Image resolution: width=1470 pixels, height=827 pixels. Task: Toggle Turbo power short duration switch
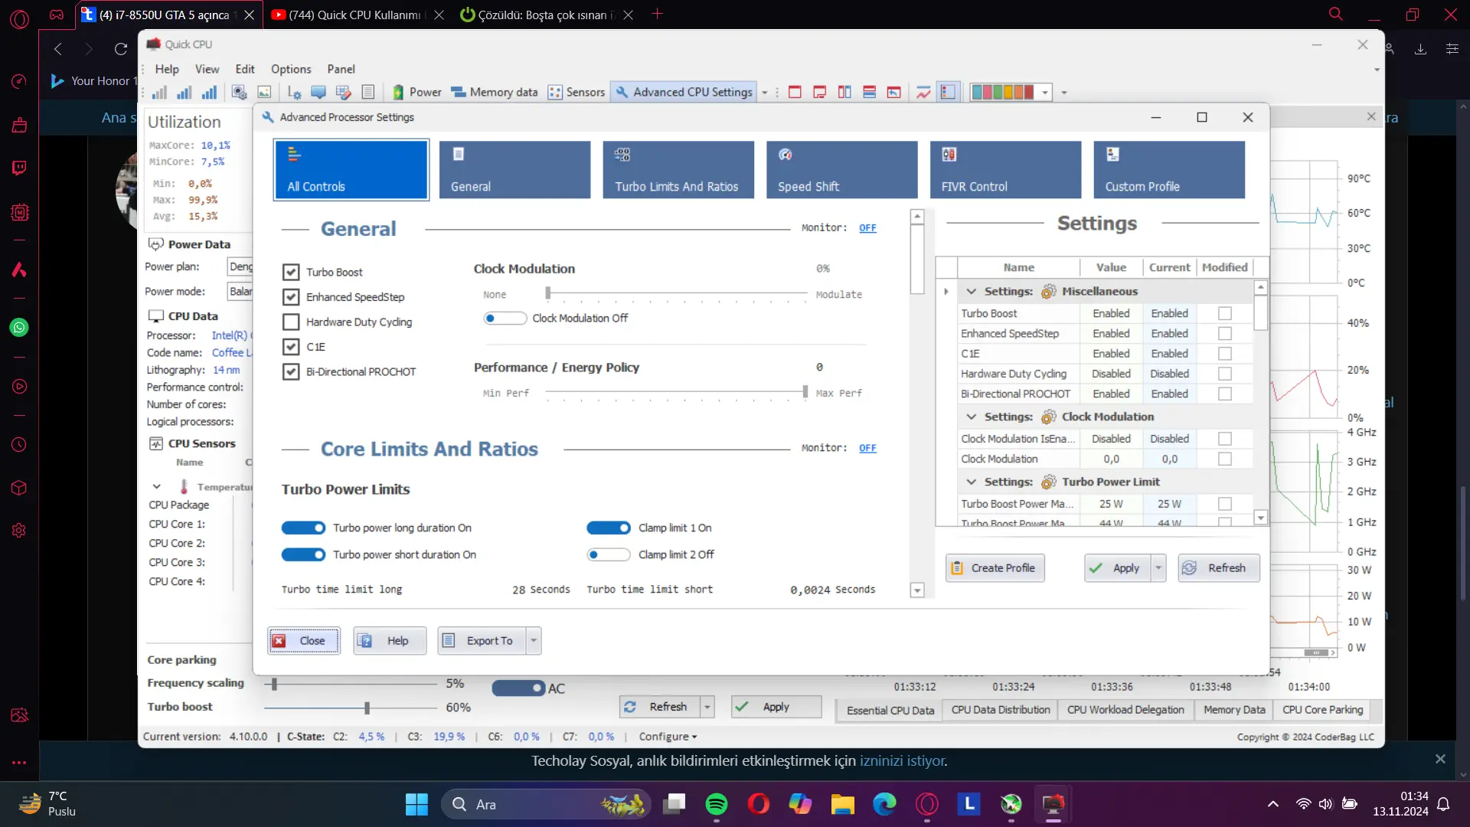[303, 554]
